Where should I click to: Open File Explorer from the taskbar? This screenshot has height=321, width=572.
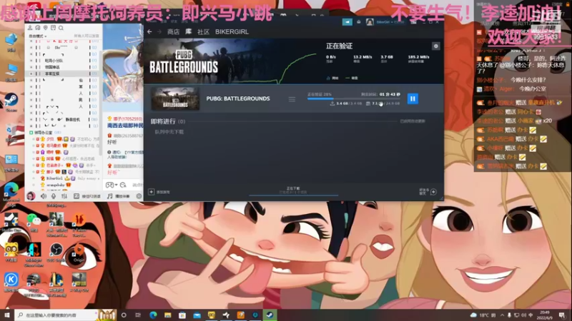coord(167,315)
